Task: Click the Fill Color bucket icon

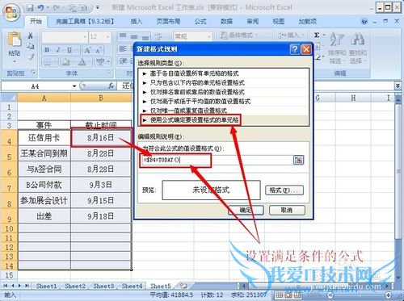Action: (x=65, y=62)
